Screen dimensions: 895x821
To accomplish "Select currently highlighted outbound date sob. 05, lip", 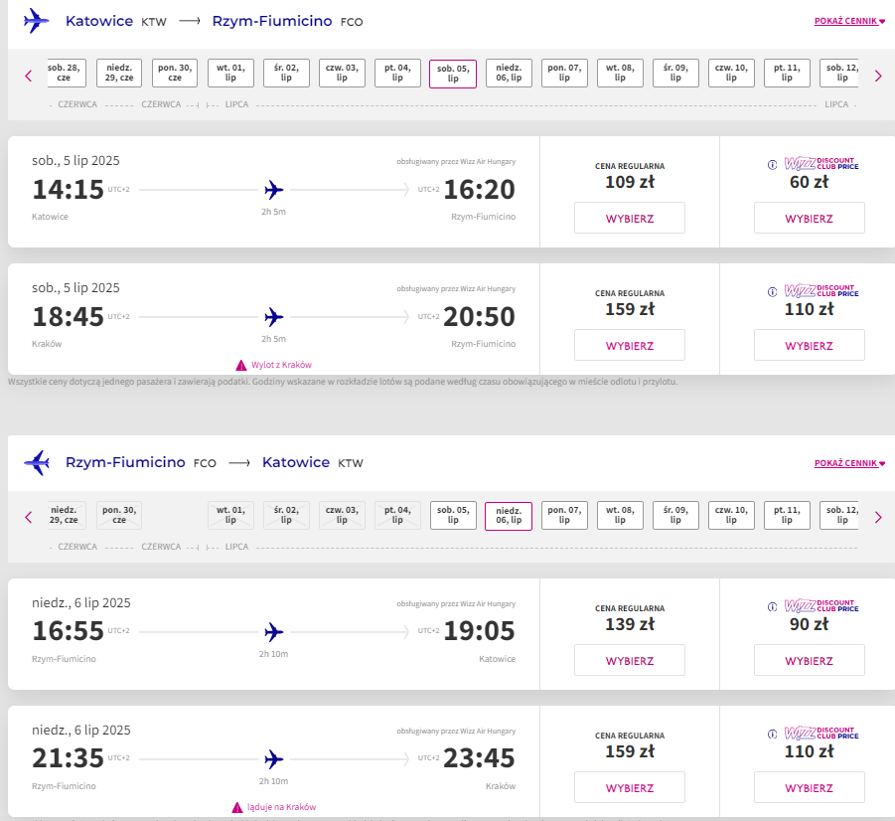I will [453, 74].
